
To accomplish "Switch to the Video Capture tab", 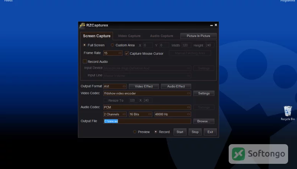I will (129, 36).
